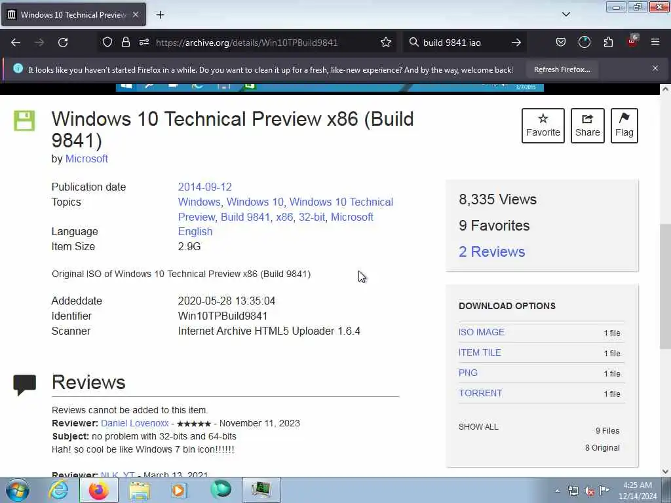Open reviewer Daniel Lovenoxx profile
671x503 pixels.
[x=135, y=423]
